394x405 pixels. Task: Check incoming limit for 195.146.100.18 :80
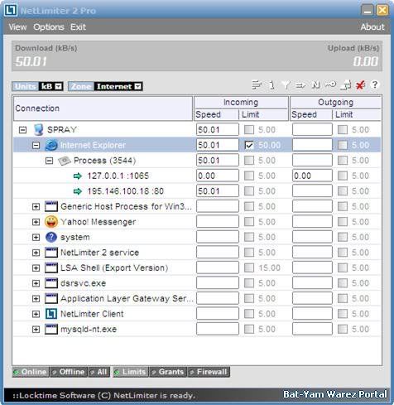click(x=249, y=191)
